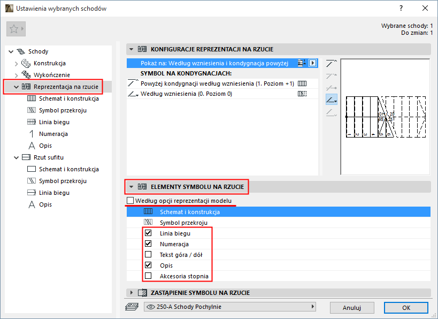438x319 pixels.
Task: Uncheck the Opis checkbox
Action: [148, 265]
